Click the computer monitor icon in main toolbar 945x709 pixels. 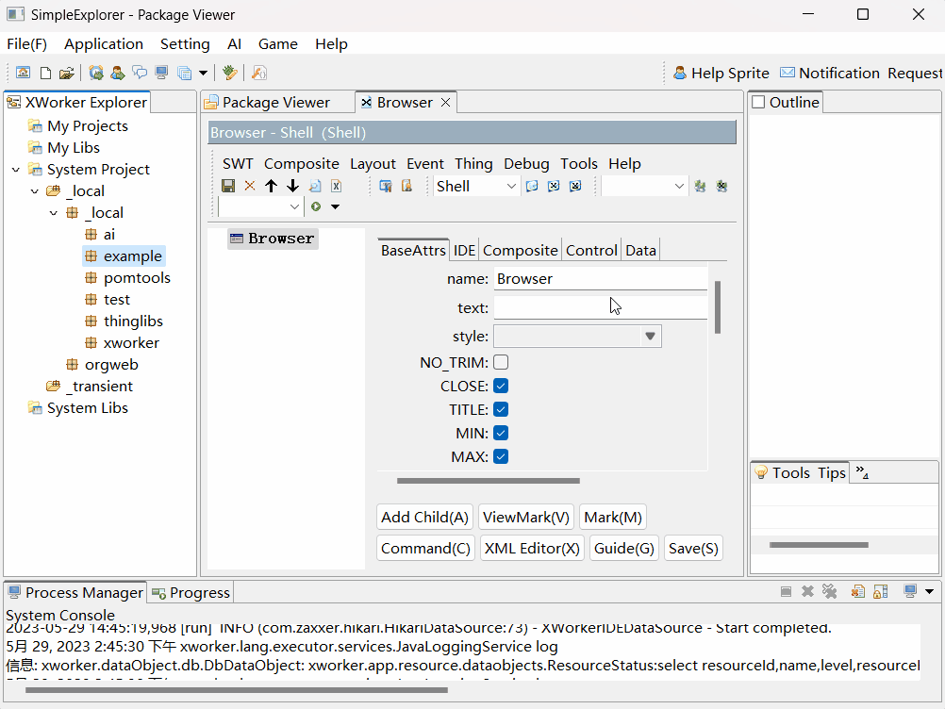point(161,73)
